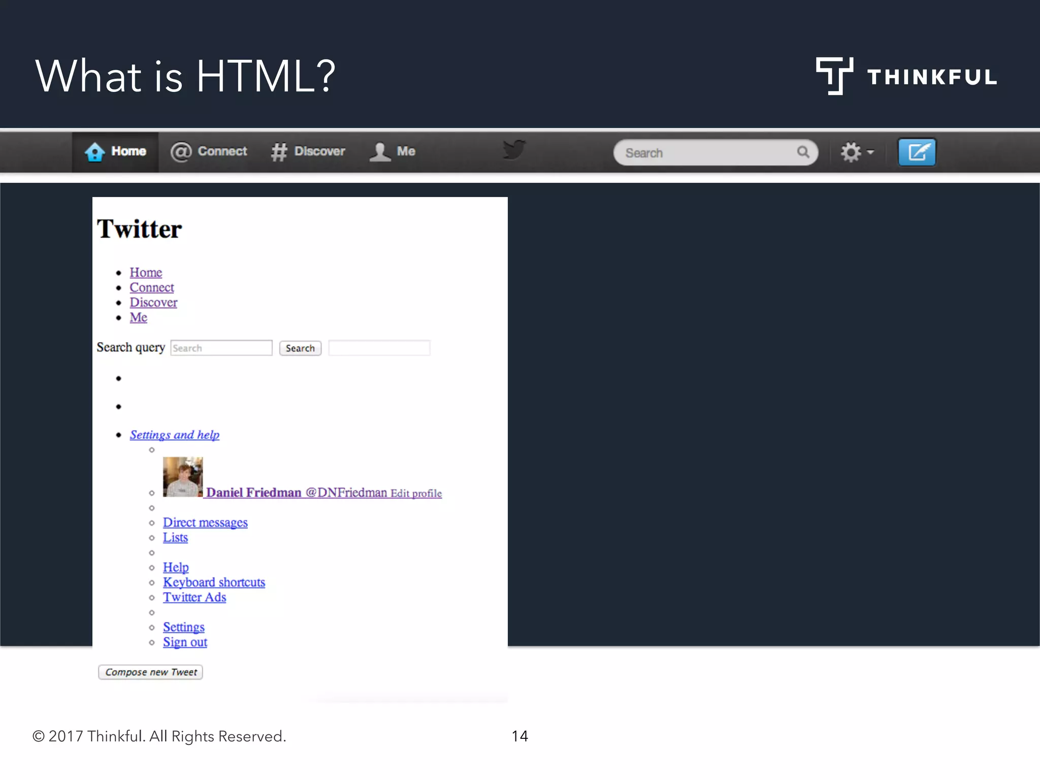Click the dropdown arrow beside the gear
The width and height of the screenshot is (1040, 780).
pyautogui.click(x=870, y=152)
